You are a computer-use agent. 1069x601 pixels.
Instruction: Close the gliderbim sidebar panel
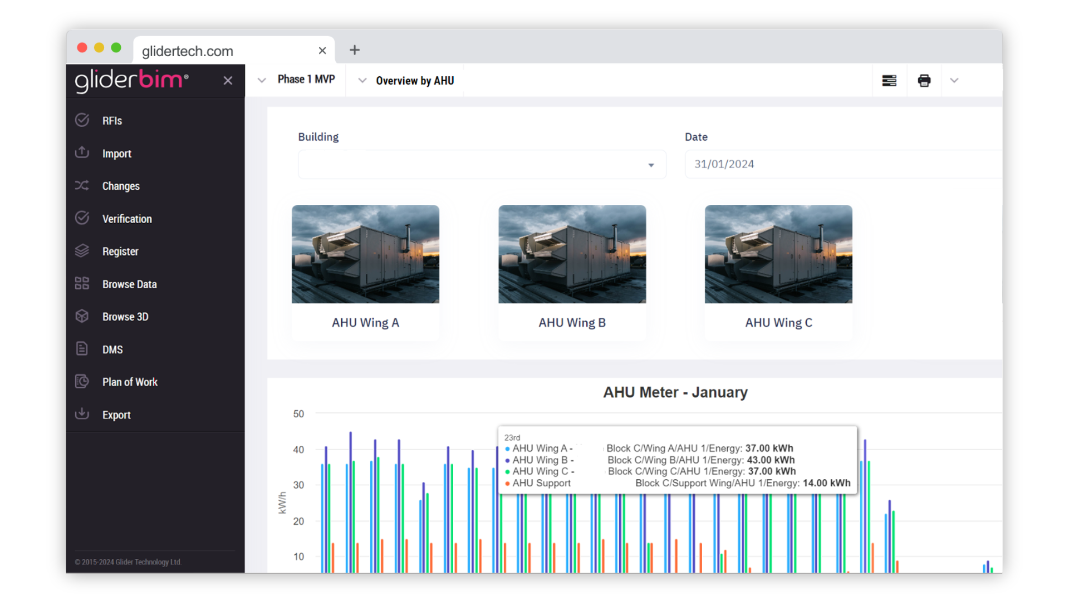pyautogui.click(x=228, y=81)
